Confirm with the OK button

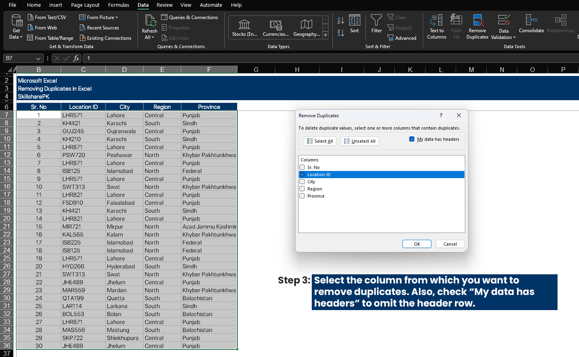point(417,244)
